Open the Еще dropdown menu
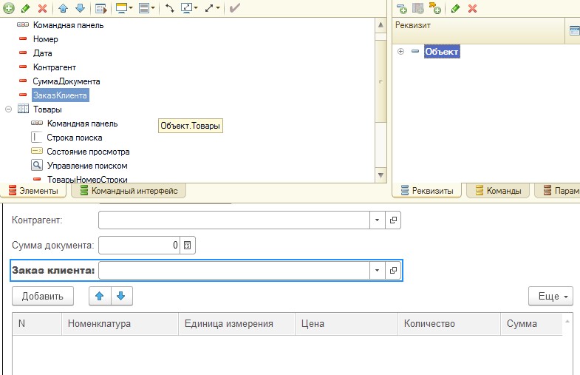The height and width of the screenshot is (375, 580). pyautogui.click(x=550, y=296)
